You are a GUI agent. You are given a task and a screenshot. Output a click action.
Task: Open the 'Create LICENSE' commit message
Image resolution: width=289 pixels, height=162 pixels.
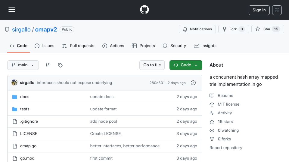click(x=105, y=134)
